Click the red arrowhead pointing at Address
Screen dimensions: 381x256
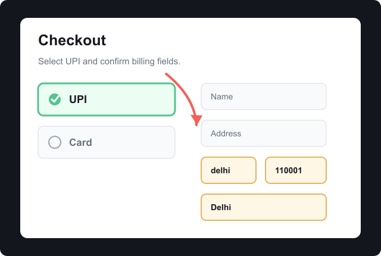click(196, 120)
